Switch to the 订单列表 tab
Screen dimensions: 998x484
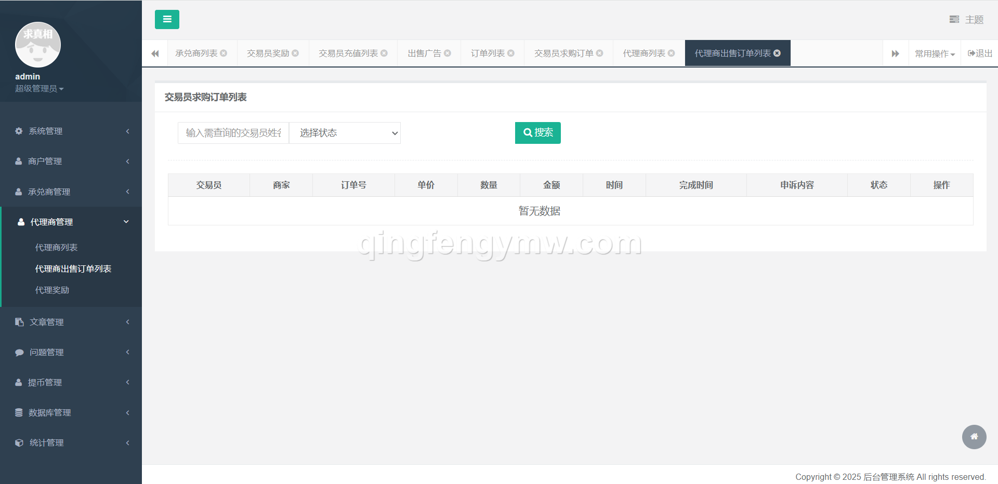488,53
